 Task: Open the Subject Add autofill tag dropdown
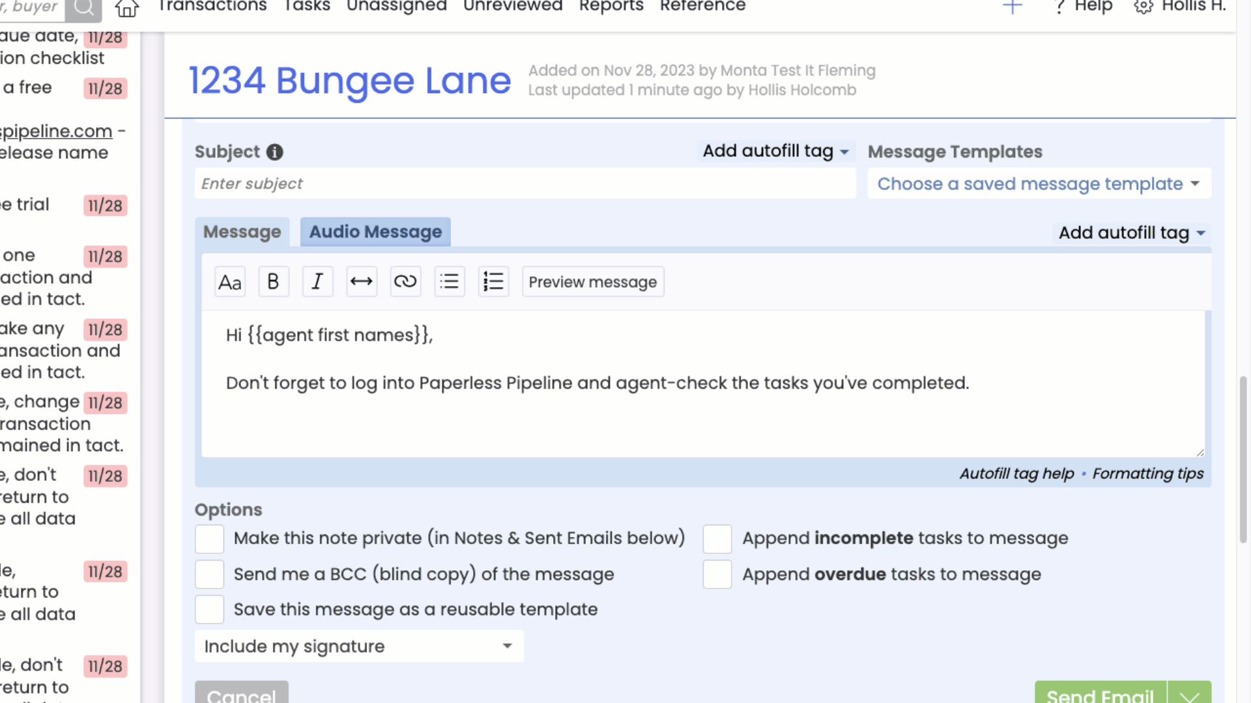[775, 152]
